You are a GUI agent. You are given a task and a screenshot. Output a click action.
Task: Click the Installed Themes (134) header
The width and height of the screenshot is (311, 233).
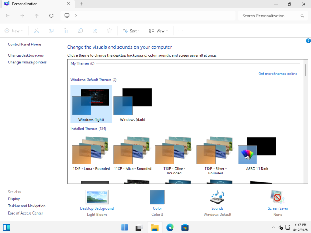pyautogui.click(x=88, y=129)
